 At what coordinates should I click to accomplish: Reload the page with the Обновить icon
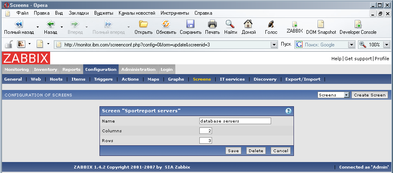coord(166,24)
